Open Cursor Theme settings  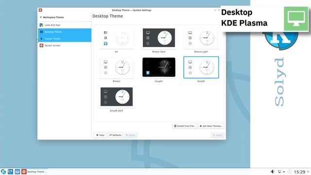click(x=65, y=38)
